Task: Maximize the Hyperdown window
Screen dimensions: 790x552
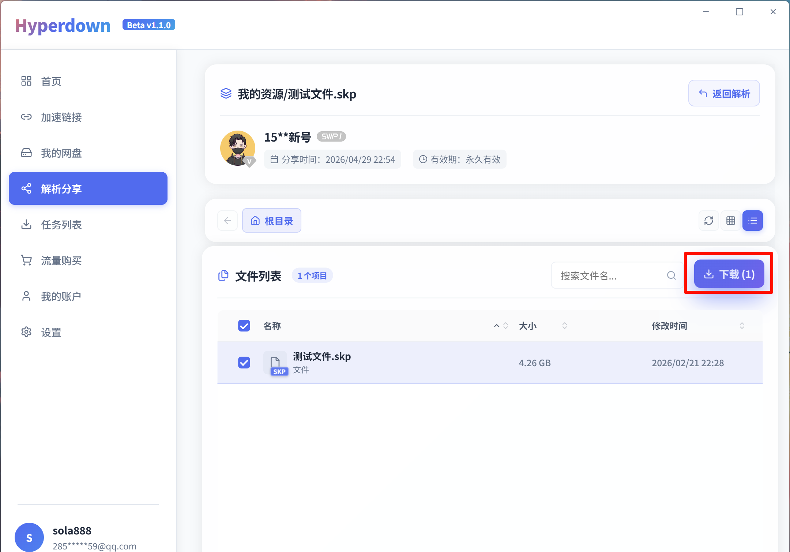Action: [x=740, y=12]
